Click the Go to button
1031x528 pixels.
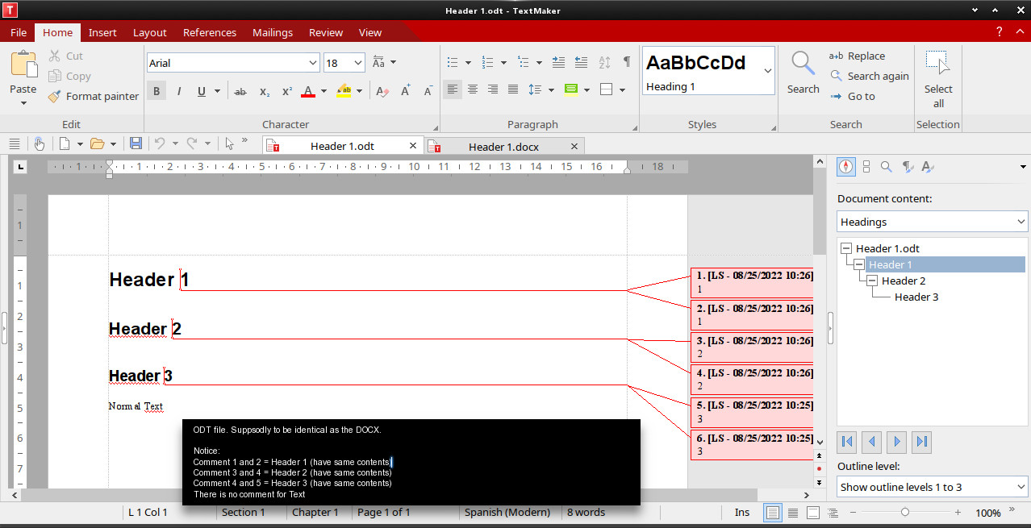click(852, 96)
